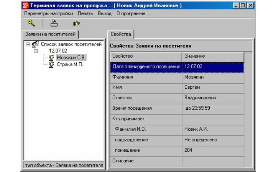Click the Сергей value cell
The width and height of the screenshot is (276, 172).
pos(213,88)
